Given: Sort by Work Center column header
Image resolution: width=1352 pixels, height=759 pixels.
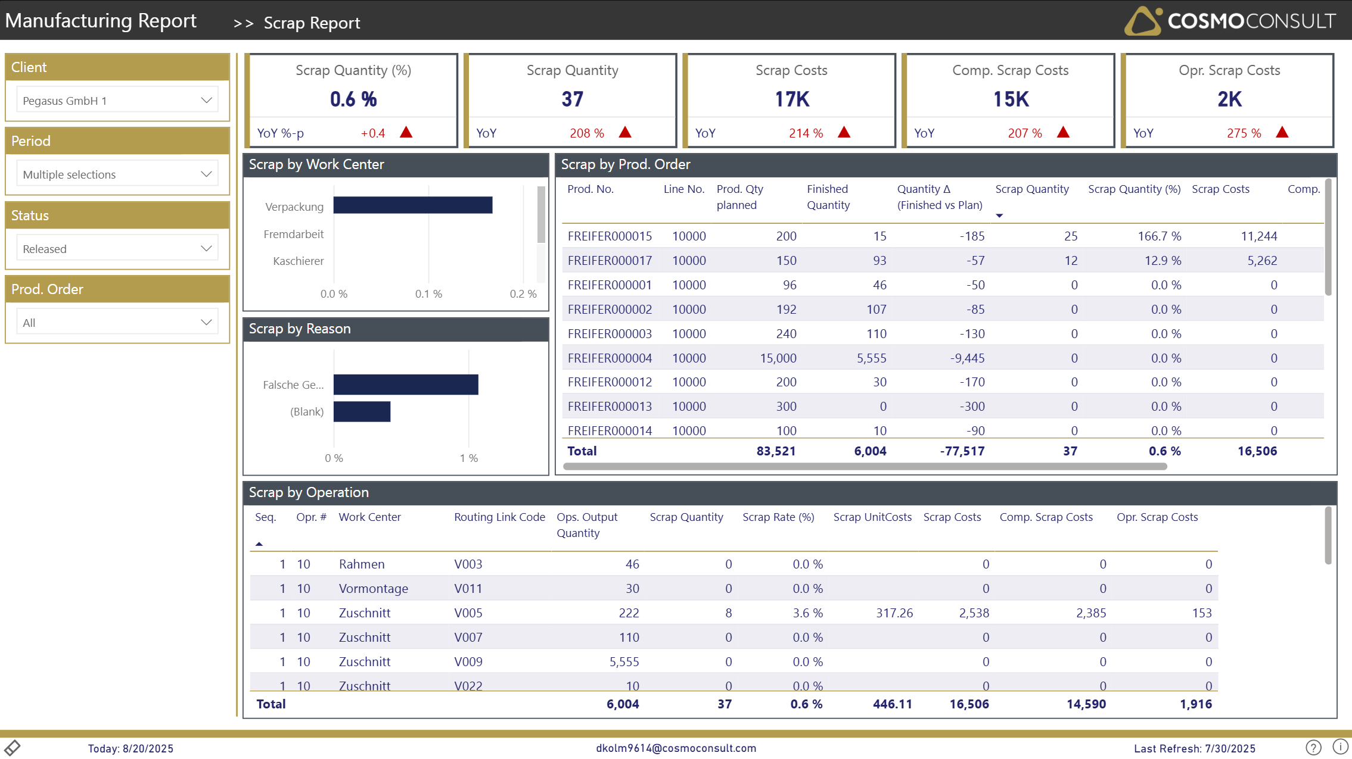Looking at the screenshot, I should coord(369,517).
